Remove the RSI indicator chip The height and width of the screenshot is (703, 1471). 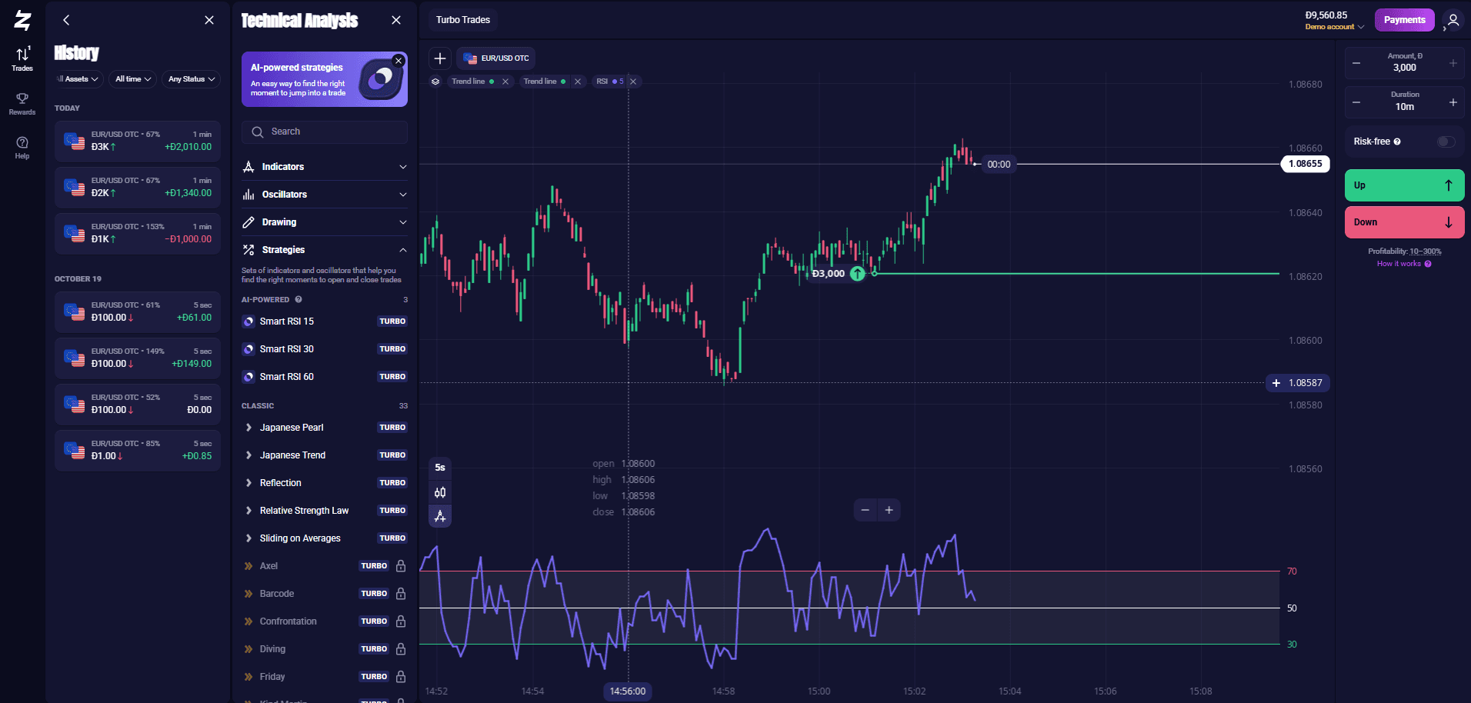633,82
